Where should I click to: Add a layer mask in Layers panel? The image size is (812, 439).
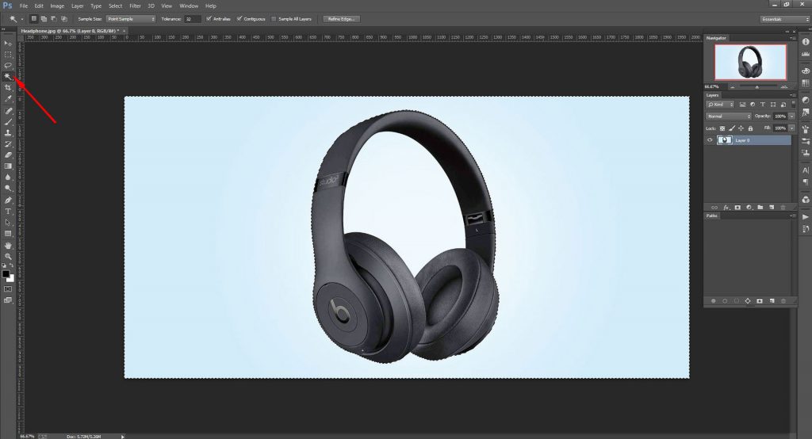coord(737,207)
